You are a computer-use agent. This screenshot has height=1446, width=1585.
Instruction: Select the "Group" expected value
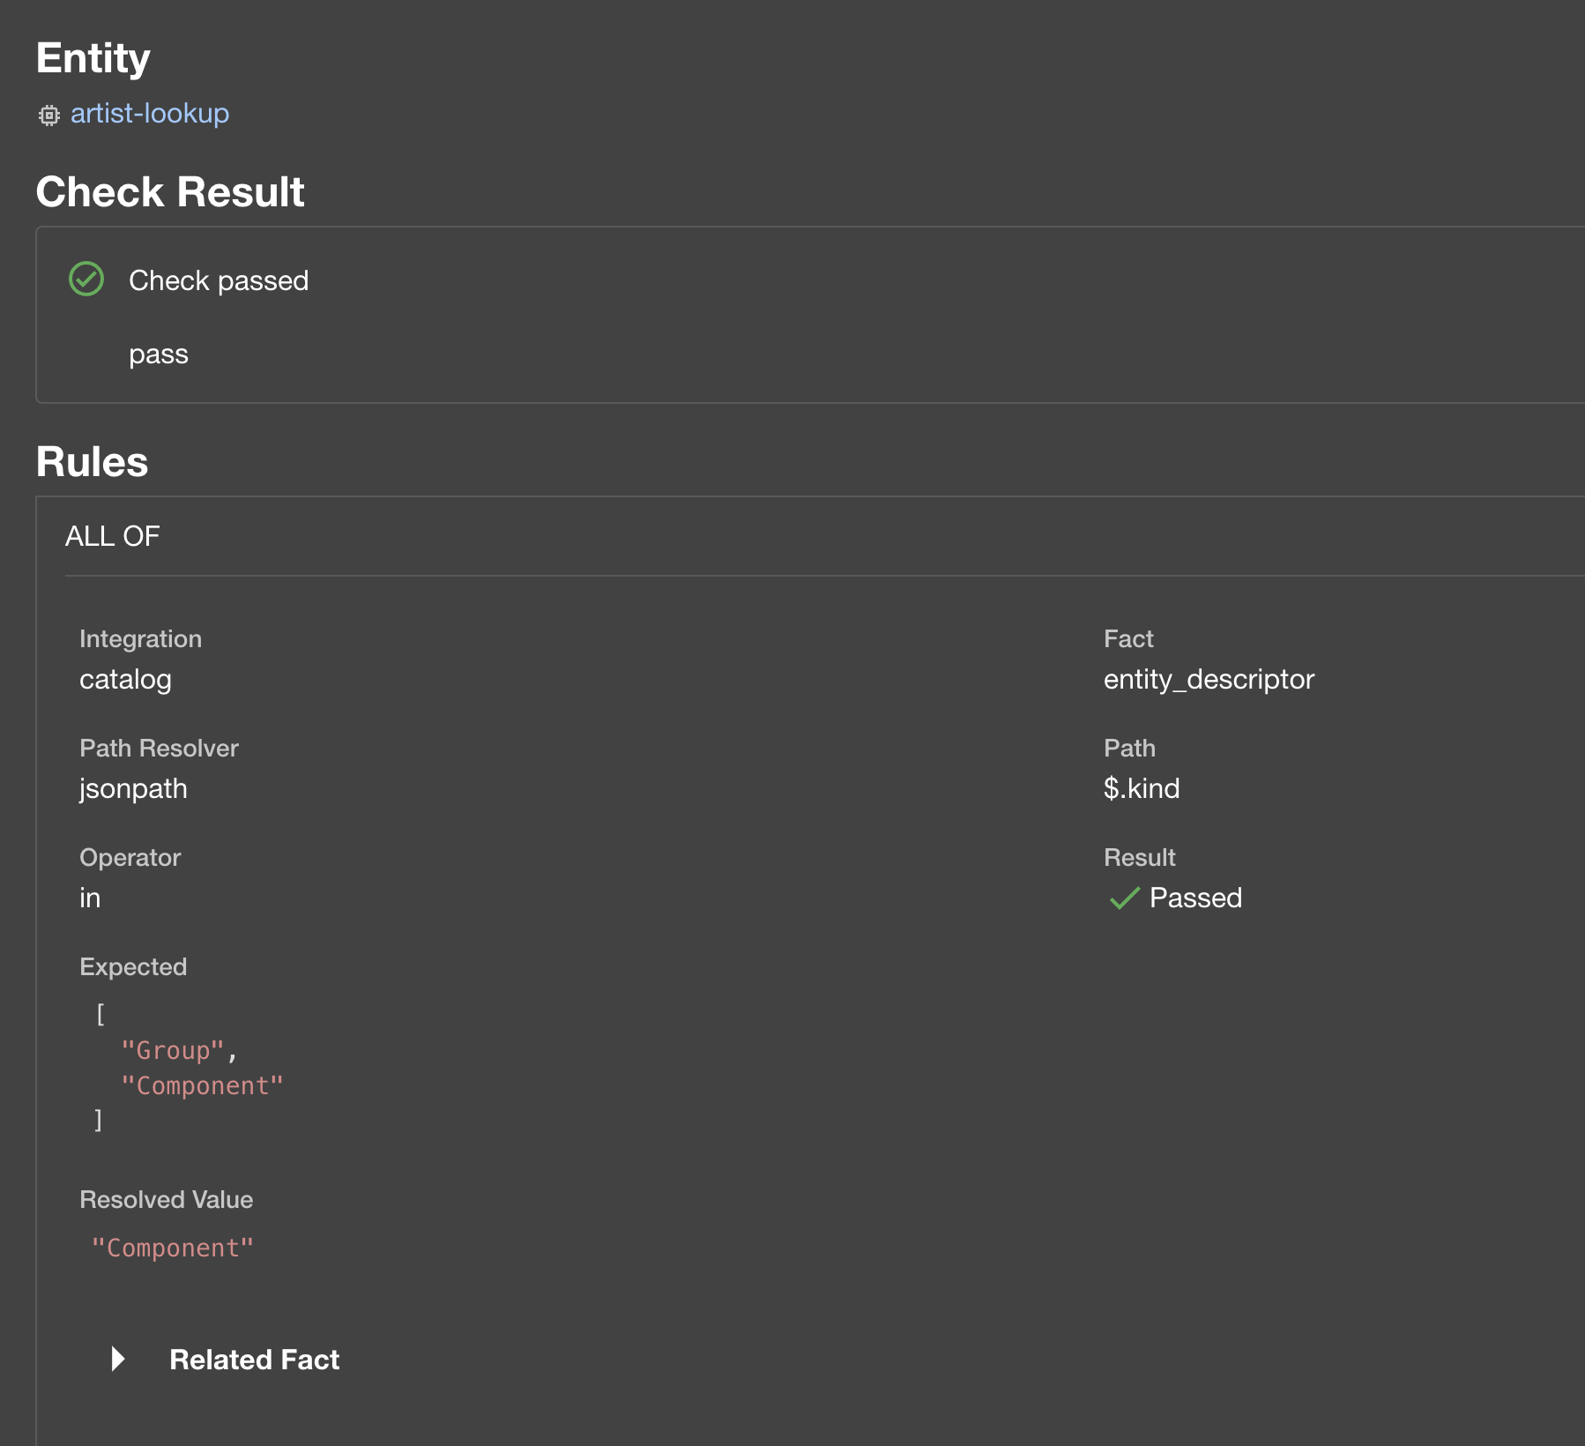click(173, 1051)
